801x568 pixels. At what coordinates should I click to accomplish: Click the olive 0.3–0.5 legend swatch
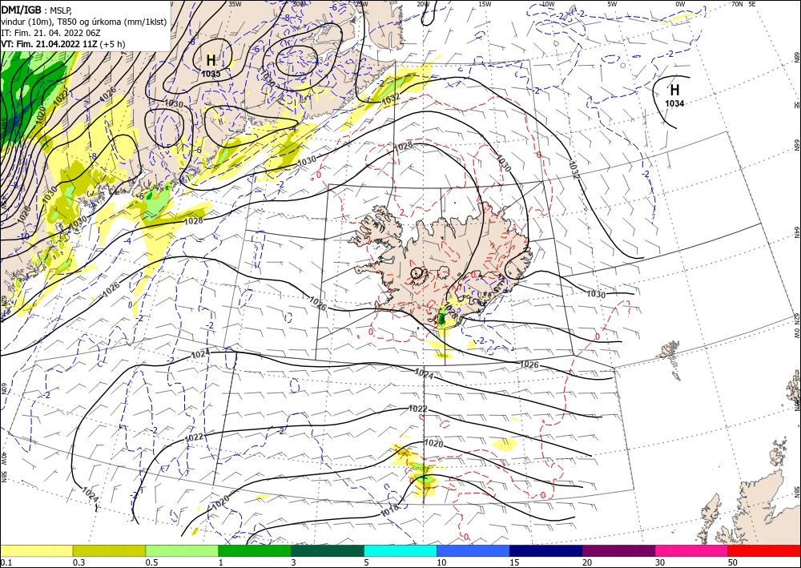point(109,550)
